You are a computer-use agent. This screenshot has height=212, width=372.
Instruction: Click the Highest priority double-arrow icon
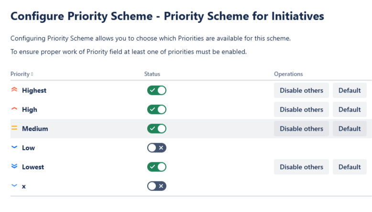(x=14, y=90)
